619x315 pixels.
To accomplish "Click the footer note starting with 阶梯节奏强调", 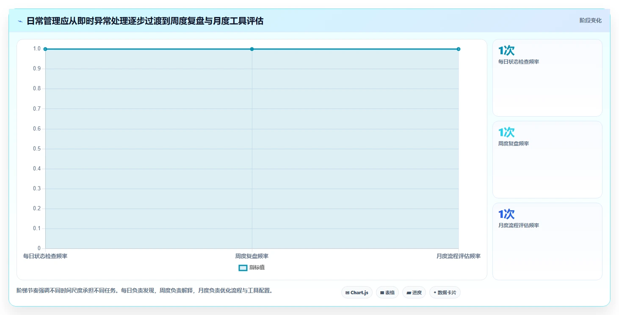I will pyautogui.click(x=145, y=291).
